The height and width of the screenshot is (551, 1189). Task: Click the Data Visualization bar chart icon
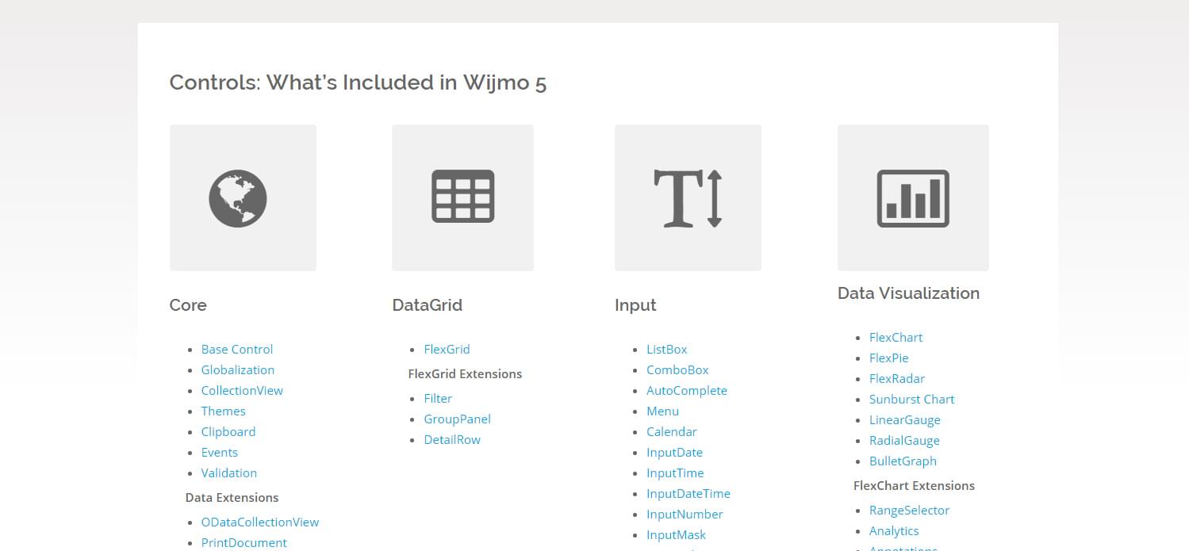(x=913, y=198)
